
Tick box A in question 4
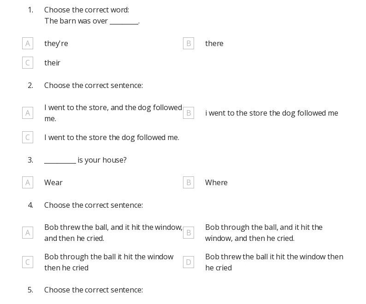28,233
